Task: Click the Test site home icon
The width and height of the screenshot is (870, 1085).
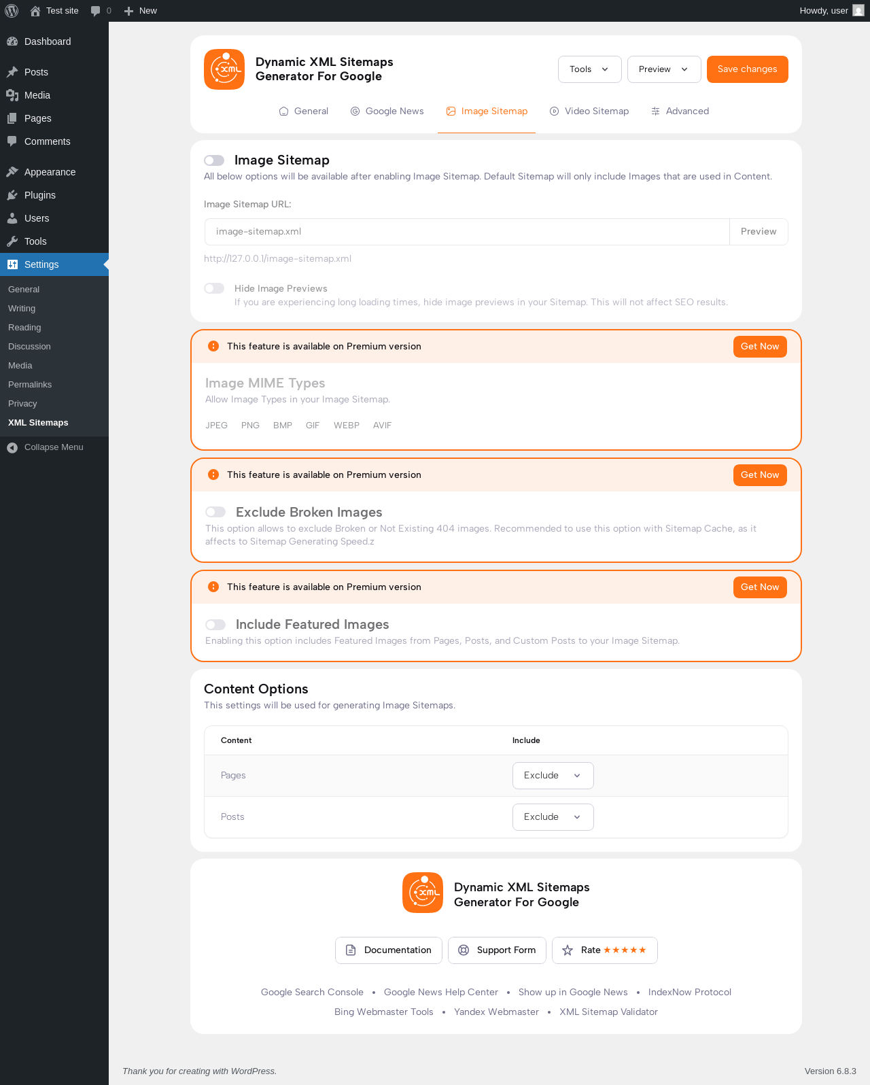Action: (35, 11)
